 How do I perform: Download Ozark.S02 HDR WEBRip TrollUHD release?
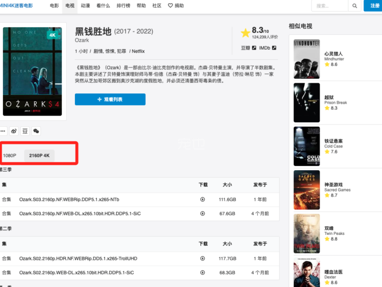202,259
